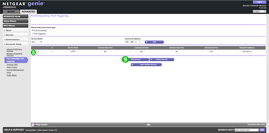Open the Traffic Meter link
This screenshot has width=269, height=133.
(x=12, y=75)
